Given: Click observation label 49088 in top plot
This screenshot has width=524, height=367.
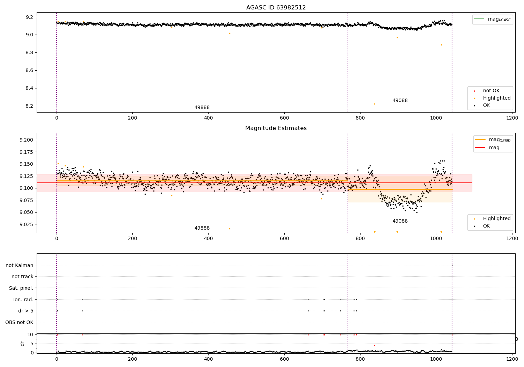Looking at the screenshot, I should (x=400, y=100).
